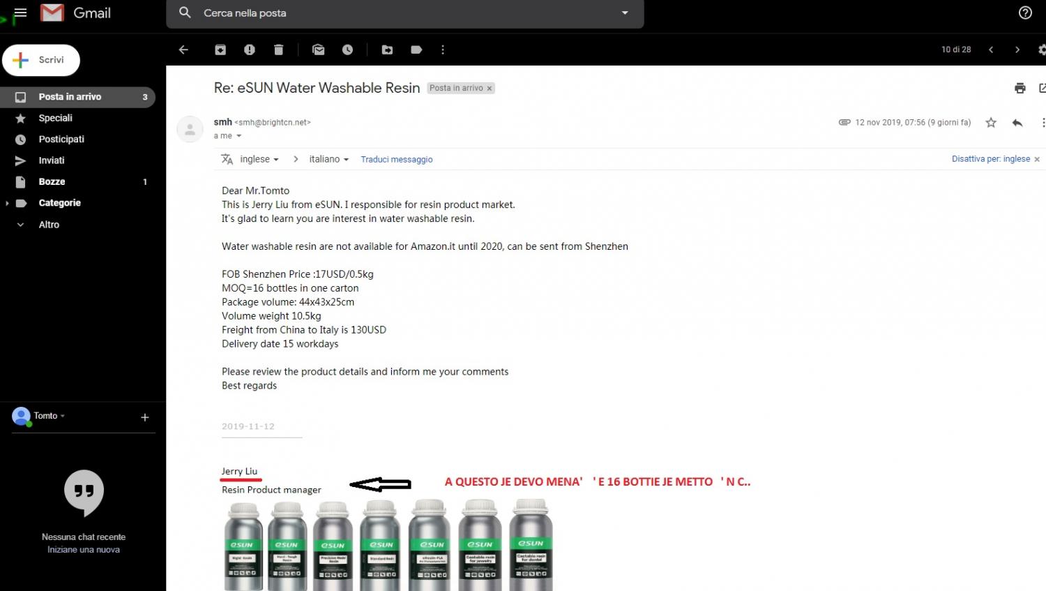The height and width of the screenshot is (591, 1046).
Task: Star this message
Action: pos(991,123)
